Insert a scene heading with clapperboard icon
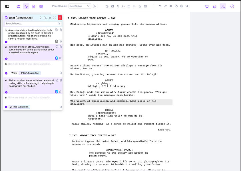Image resolution: width=241 pixels, height=171 pixels. tap(113, 6)
